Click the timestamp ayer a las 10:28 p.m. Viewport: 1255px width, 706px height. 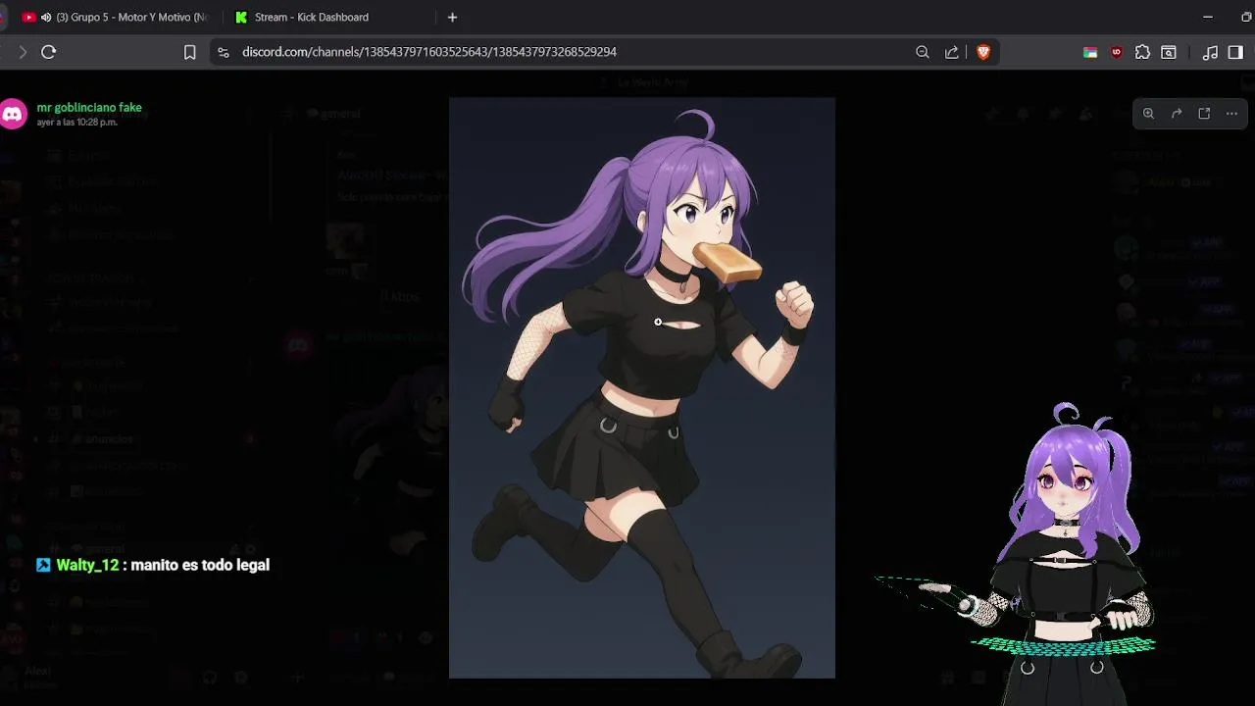[77, 123]
